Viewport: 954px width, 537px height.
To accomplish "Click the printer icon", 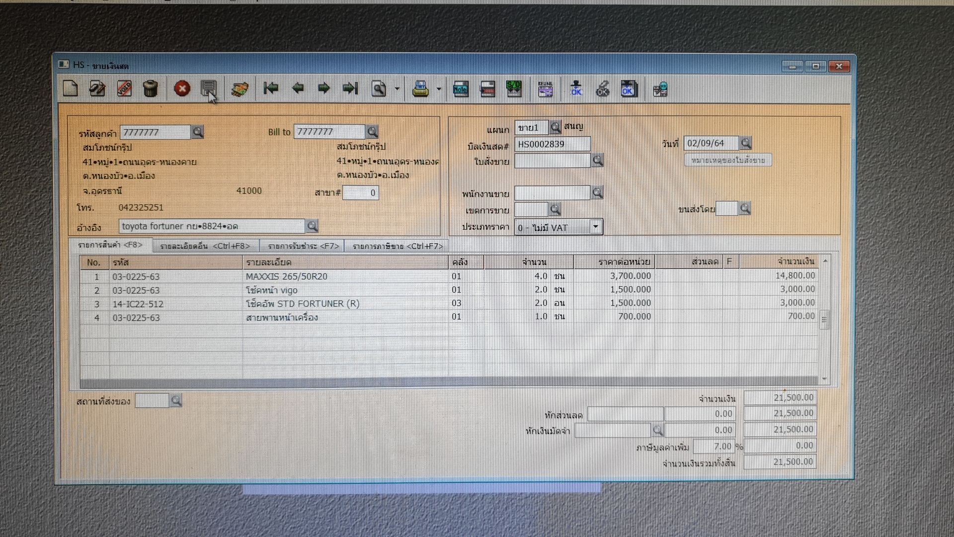I will 420,89.
